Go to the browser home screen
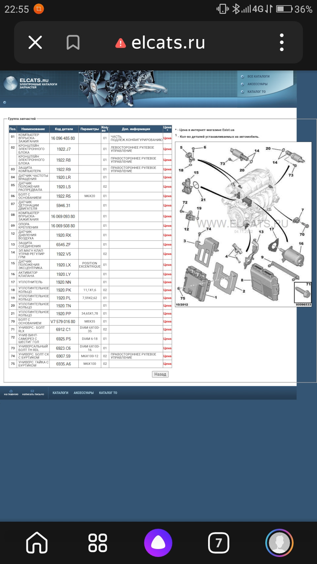 37,543
